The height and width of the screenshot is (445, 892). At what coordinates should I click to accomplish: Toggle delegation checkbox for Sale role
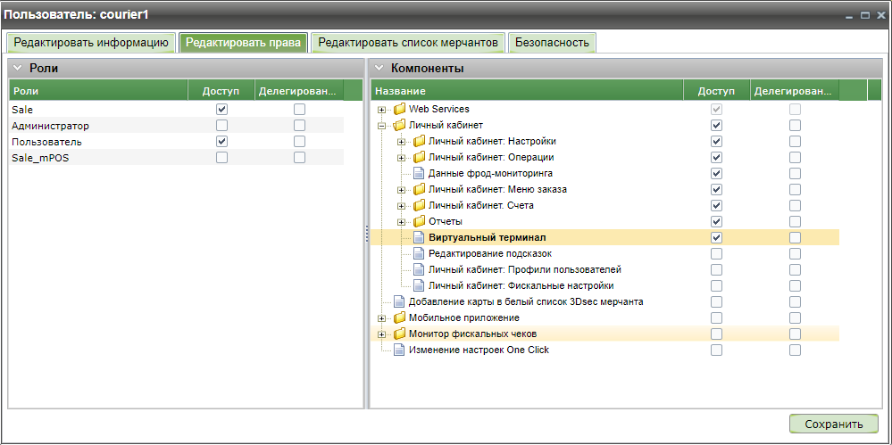299,109
